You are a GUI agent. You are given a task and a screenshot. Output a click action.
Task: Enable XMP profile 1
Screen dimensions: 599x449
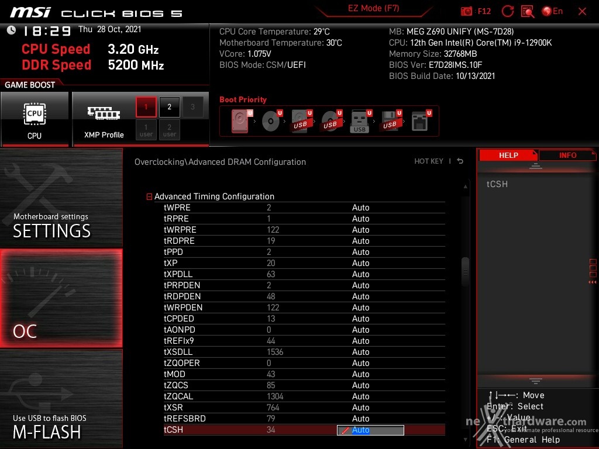click(146, 107)
